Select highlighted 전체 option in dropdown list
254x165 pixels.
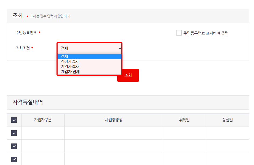tap(89, 57)
